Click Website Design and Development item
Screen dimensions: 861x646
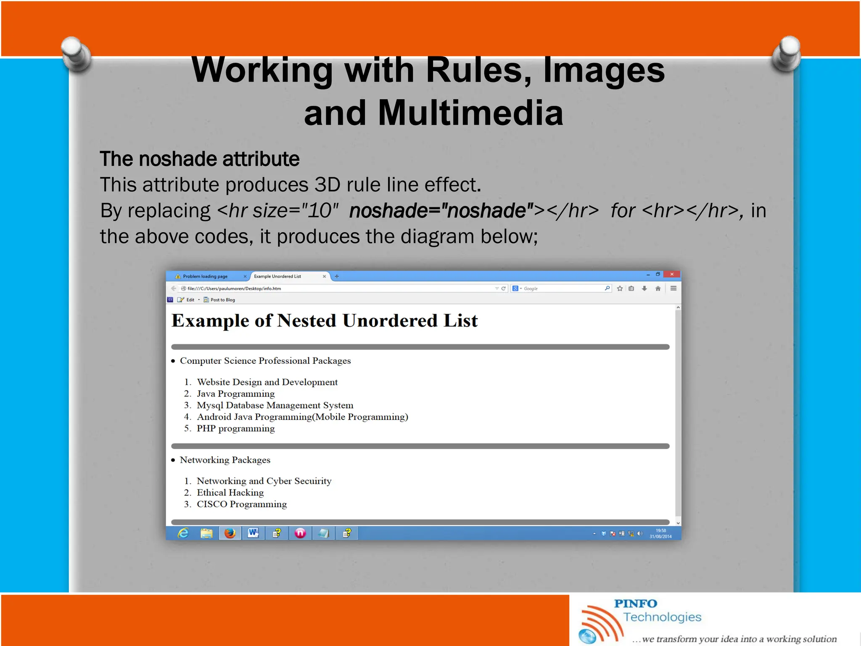[267, 382]
